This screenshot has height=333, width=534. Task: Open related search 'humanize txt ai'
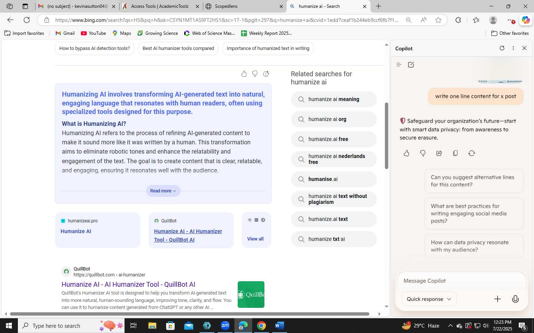point(334,239)
